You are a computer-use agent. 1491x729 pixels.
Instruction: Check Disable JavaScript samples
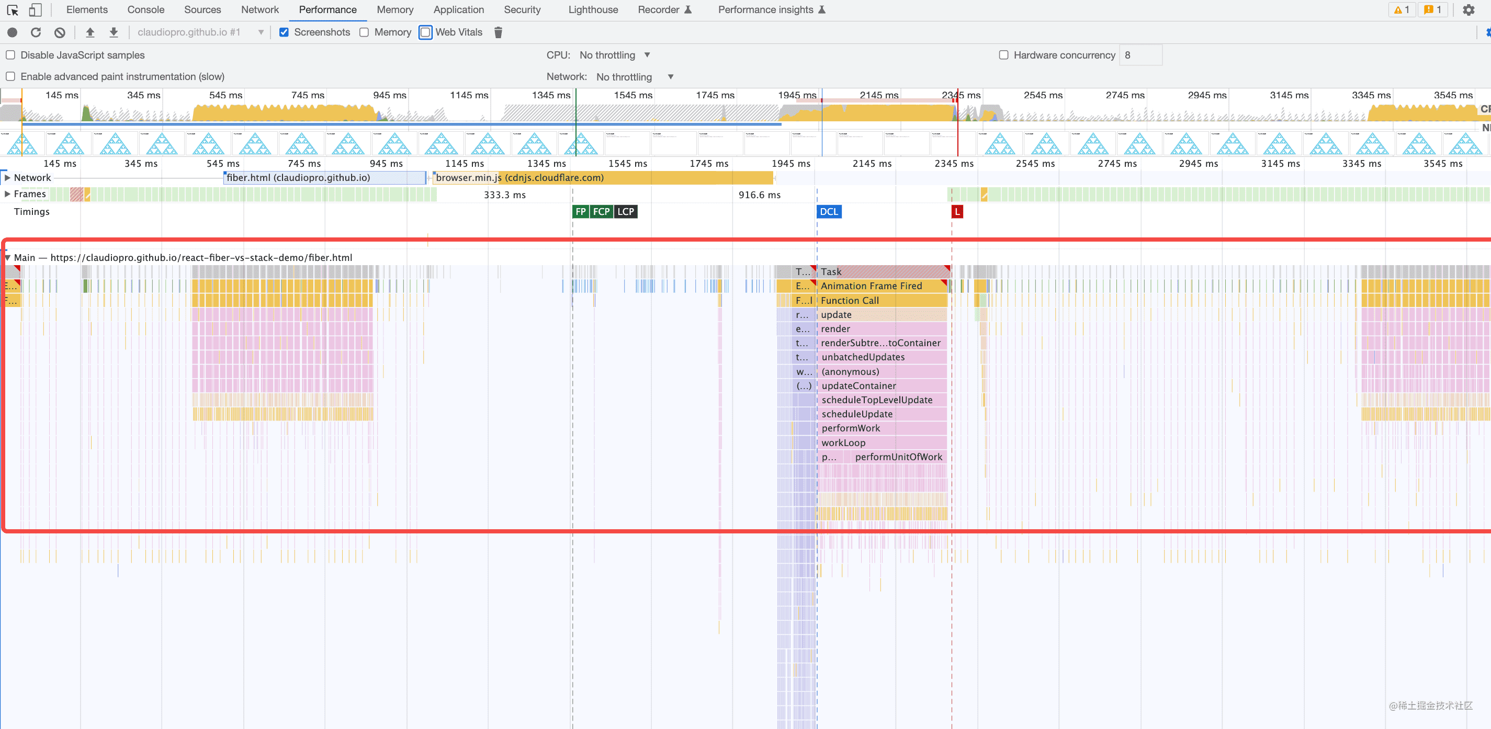(x=10, y=55)
